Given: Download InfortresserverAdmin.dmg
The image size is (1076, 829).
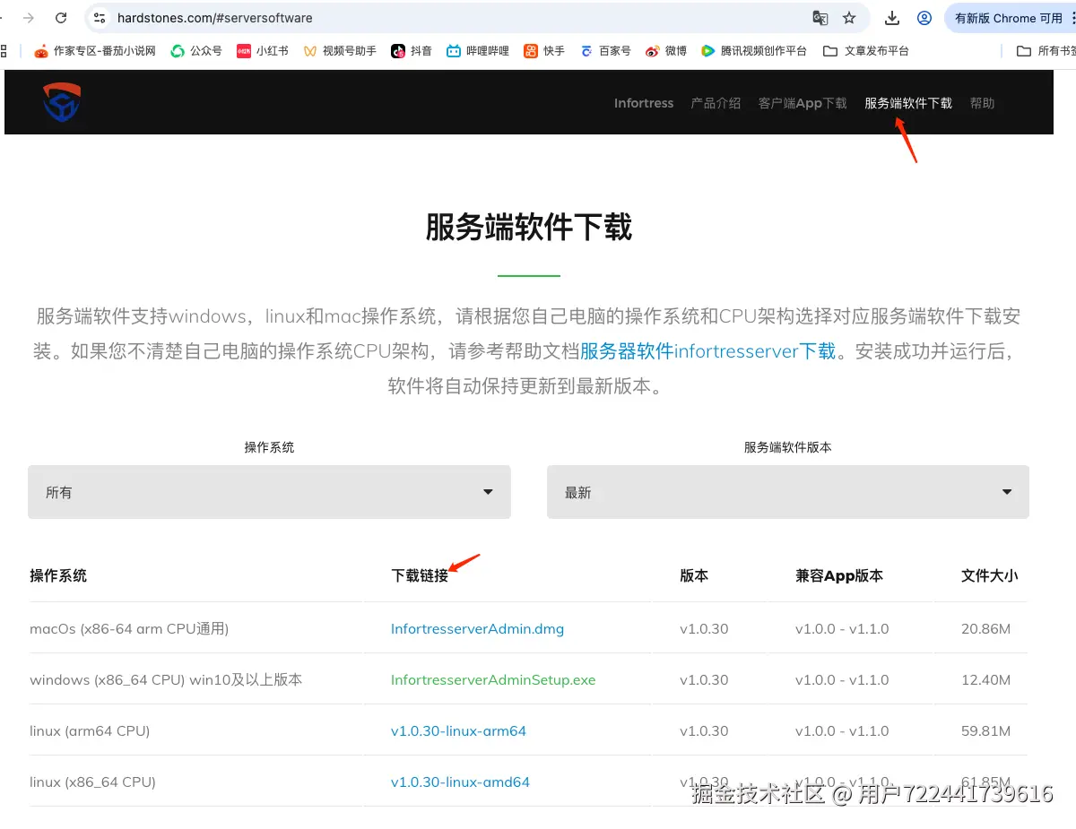Looking at the screenshot, I should click(478, 629).
